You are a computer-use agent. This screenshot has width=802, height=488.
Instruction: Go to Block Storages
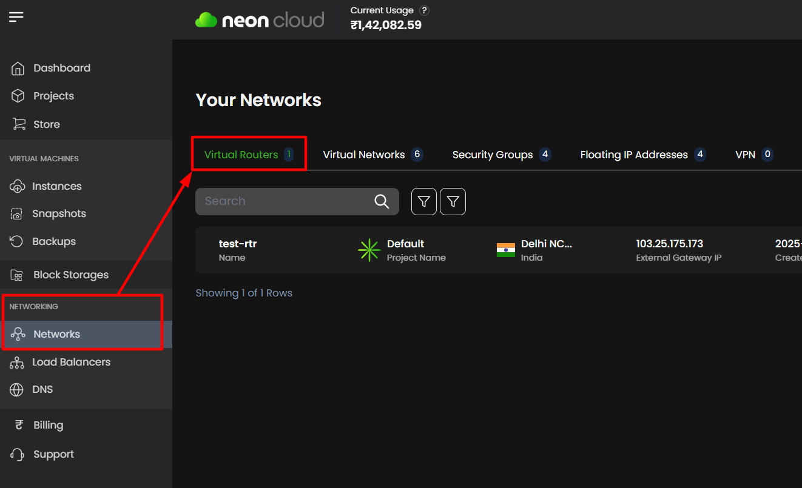pos(70,275)
